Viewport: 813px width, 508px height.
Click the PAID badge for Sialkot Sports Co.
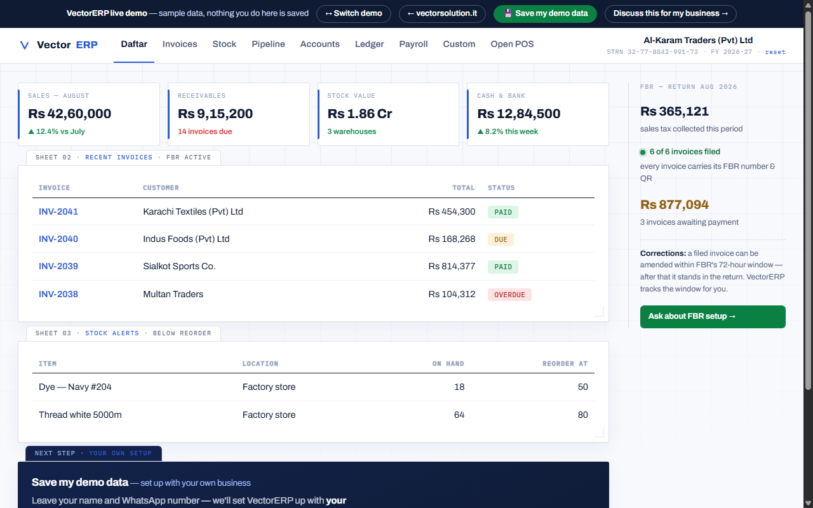click(x=503, y=267)
